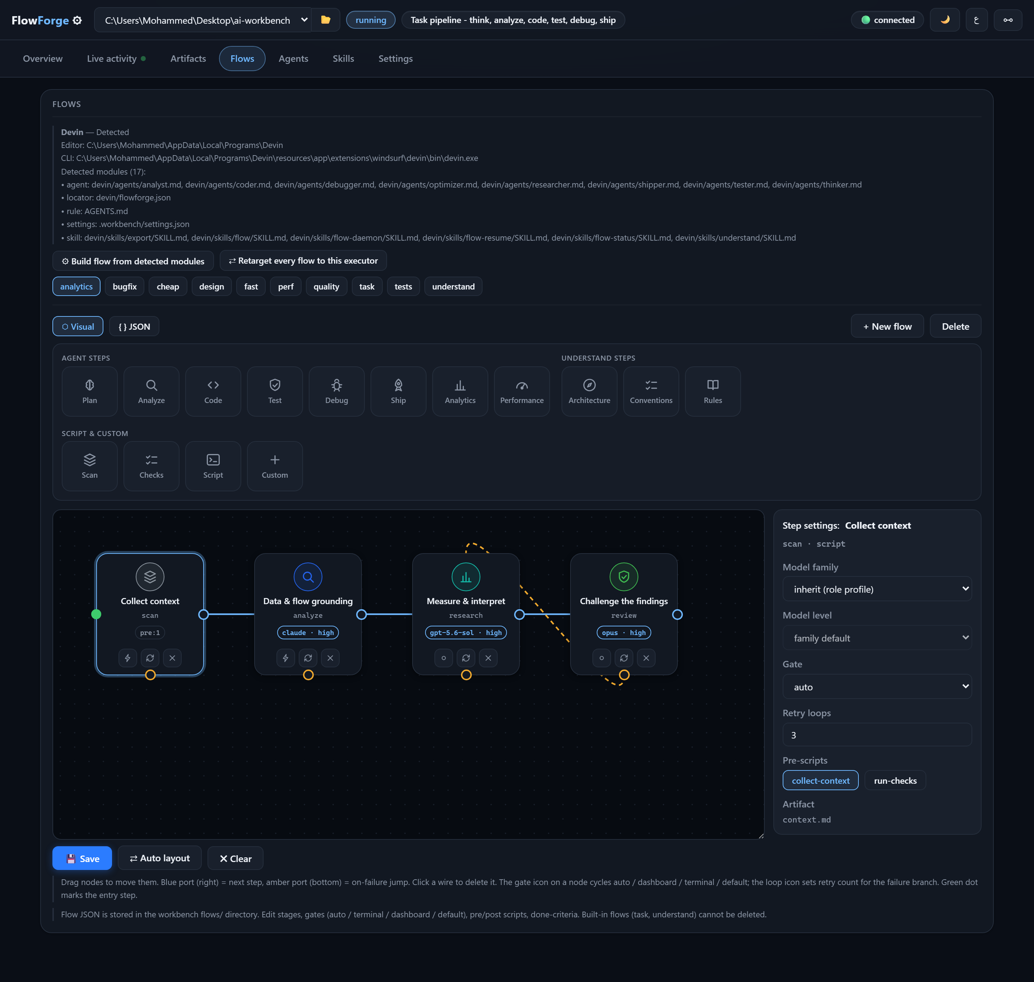Toggle run-checks pre-script
The height and width of the screenshot is (982, 1034).
tap(895, 780)
